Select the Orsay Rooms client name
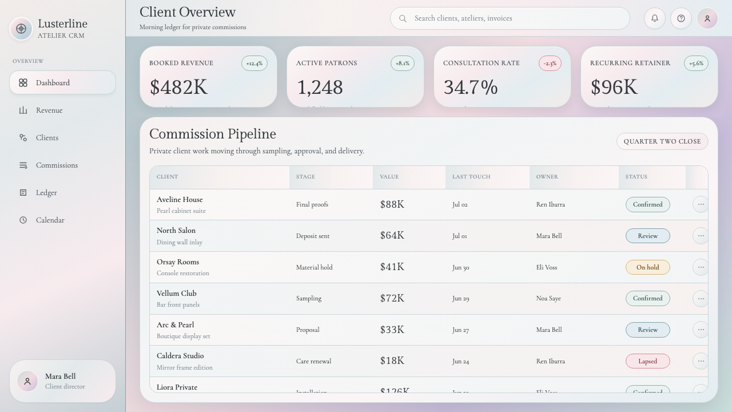The image size is (732, 412). coord(178,262)
